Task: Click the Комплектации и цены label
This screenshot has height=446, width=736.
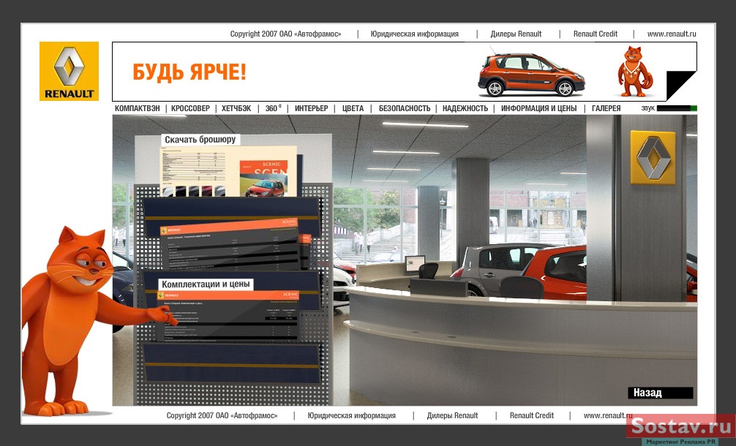Action: (206, 284)
